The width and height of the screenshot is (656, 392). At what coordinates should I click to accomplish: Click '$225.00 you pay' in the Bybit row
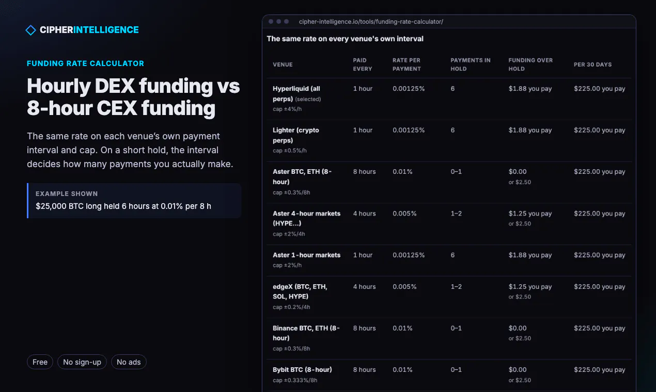(599, 370)
